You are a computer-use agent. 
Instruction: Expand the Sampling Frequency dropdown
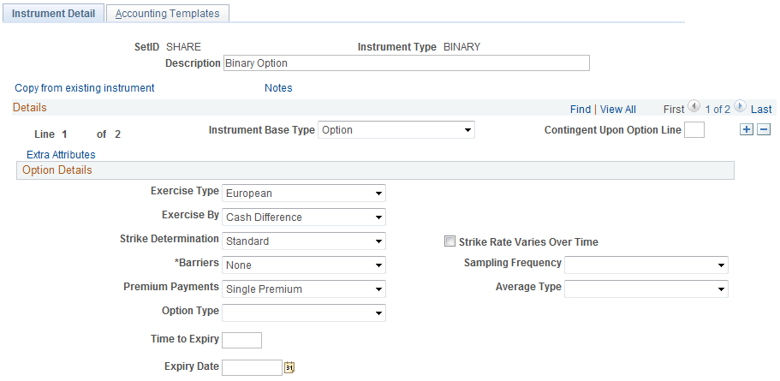tap(646, 265)
